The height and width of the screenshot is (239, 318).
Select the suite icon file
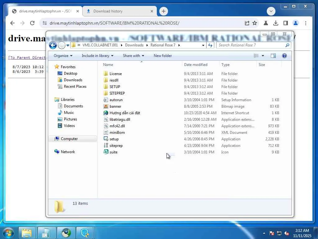(x=106, y=152)
